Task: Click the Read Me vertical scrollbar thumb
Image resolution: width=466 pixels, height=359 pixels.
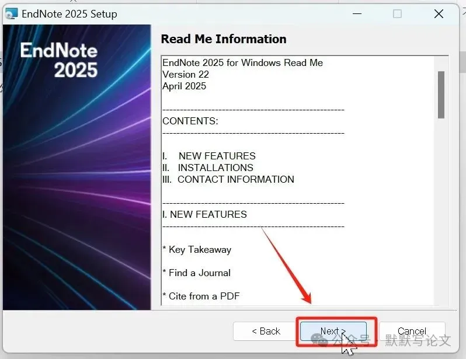Action: click(x=441, y=95)
